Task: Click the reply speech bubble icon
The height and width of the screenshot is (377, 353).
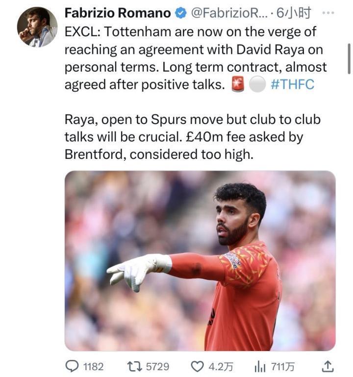Action: pos(73,366)
